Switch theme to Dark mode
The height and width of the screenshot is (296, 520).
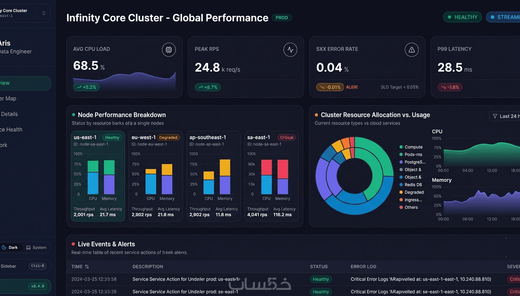[x=10, y=247]
